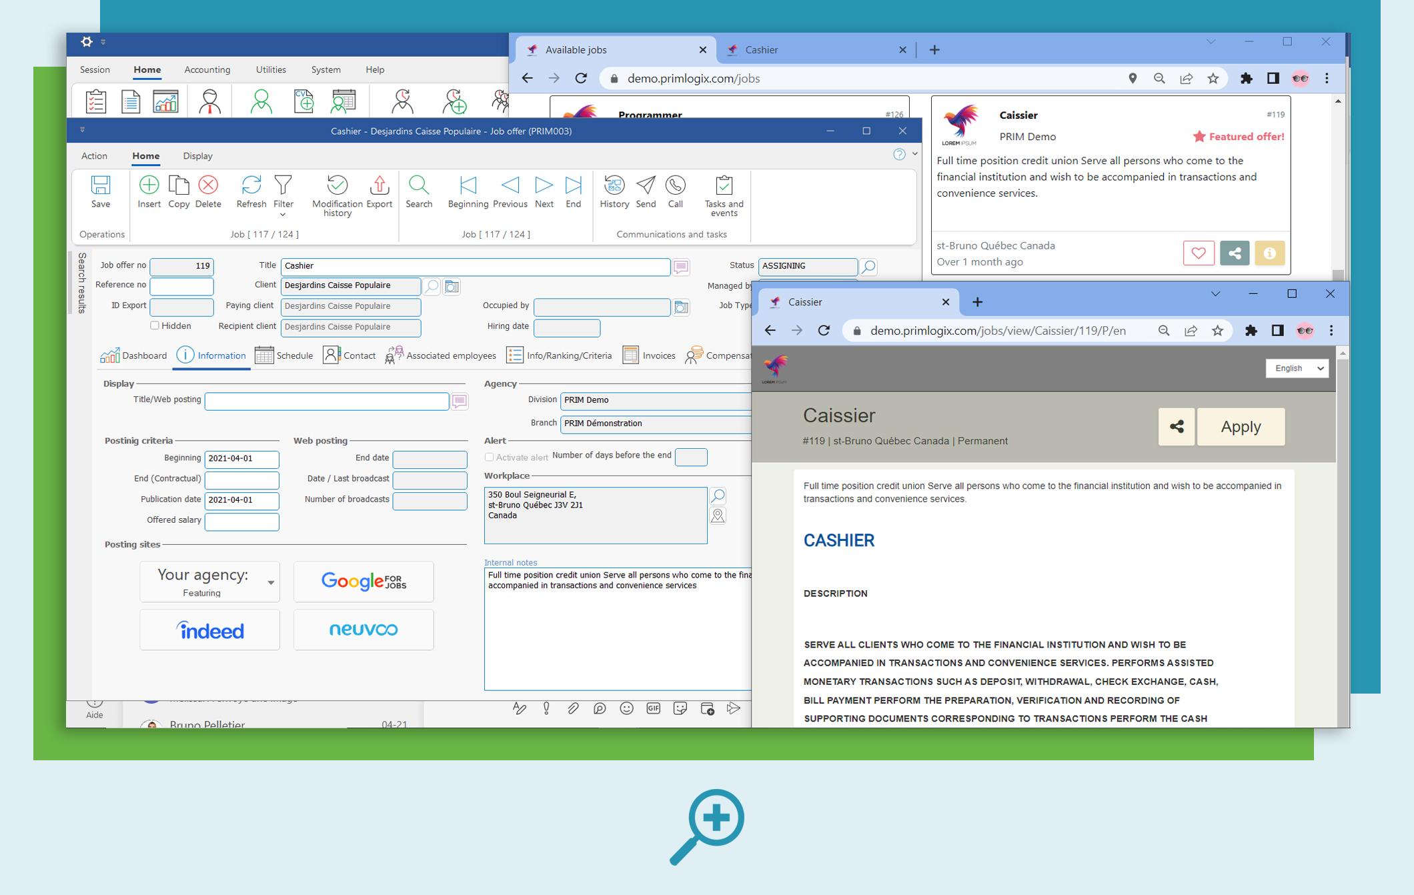Open the Utilities menu
The width and height of the screenshot is (1414, 895).
pos(271,69)
